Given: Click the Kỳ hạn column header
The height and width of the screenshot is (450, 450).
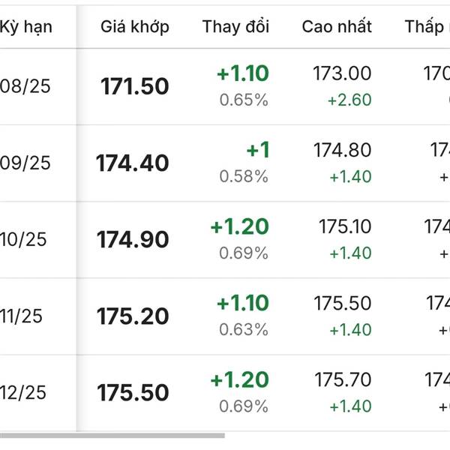Looking at the screenshot, I should (26, 27).
